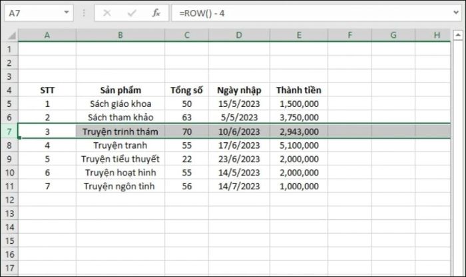Image resolution: width=466 pixels, height=277 pixels.
Task: Click amount cell 2,943,000
Action: tap(299, 131)
